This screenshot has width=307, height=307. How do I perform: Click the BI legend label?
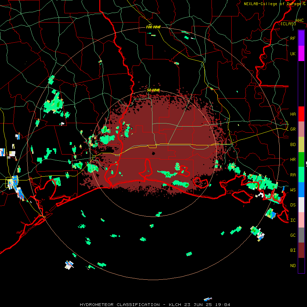click(293, 250)
